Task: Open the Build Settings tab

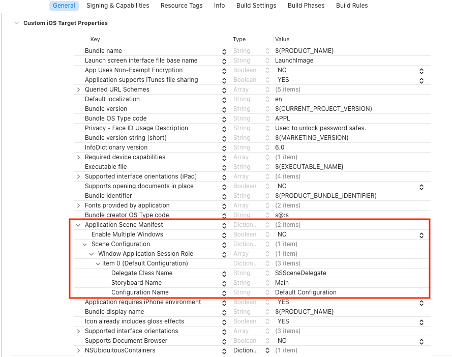Action: coord(256,6)
